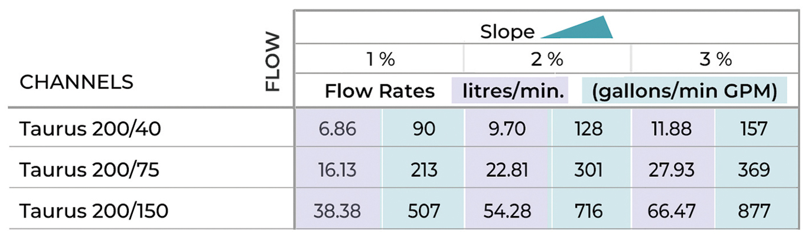The width and height of the screenshot is (808, 237).
Task: Click the 2 % slope column header
Action: (548, 60)
